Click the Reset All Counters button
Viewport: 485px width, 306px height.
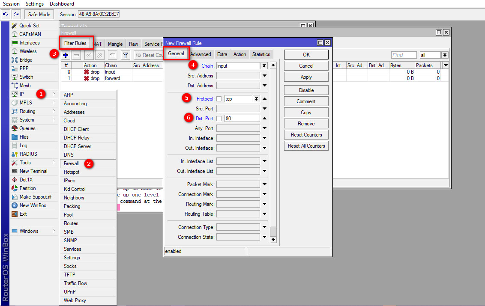306,146
